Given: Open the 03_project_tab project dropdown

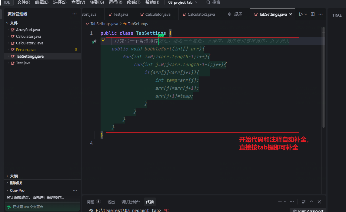Looking at the screenshot, I should [x=183, y=2].
